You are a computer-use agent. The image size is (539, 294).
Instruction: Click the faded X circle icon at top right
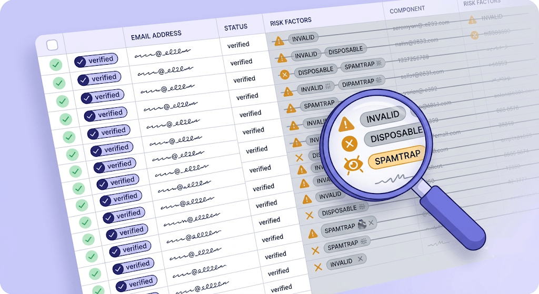click(x=475, y=35)
